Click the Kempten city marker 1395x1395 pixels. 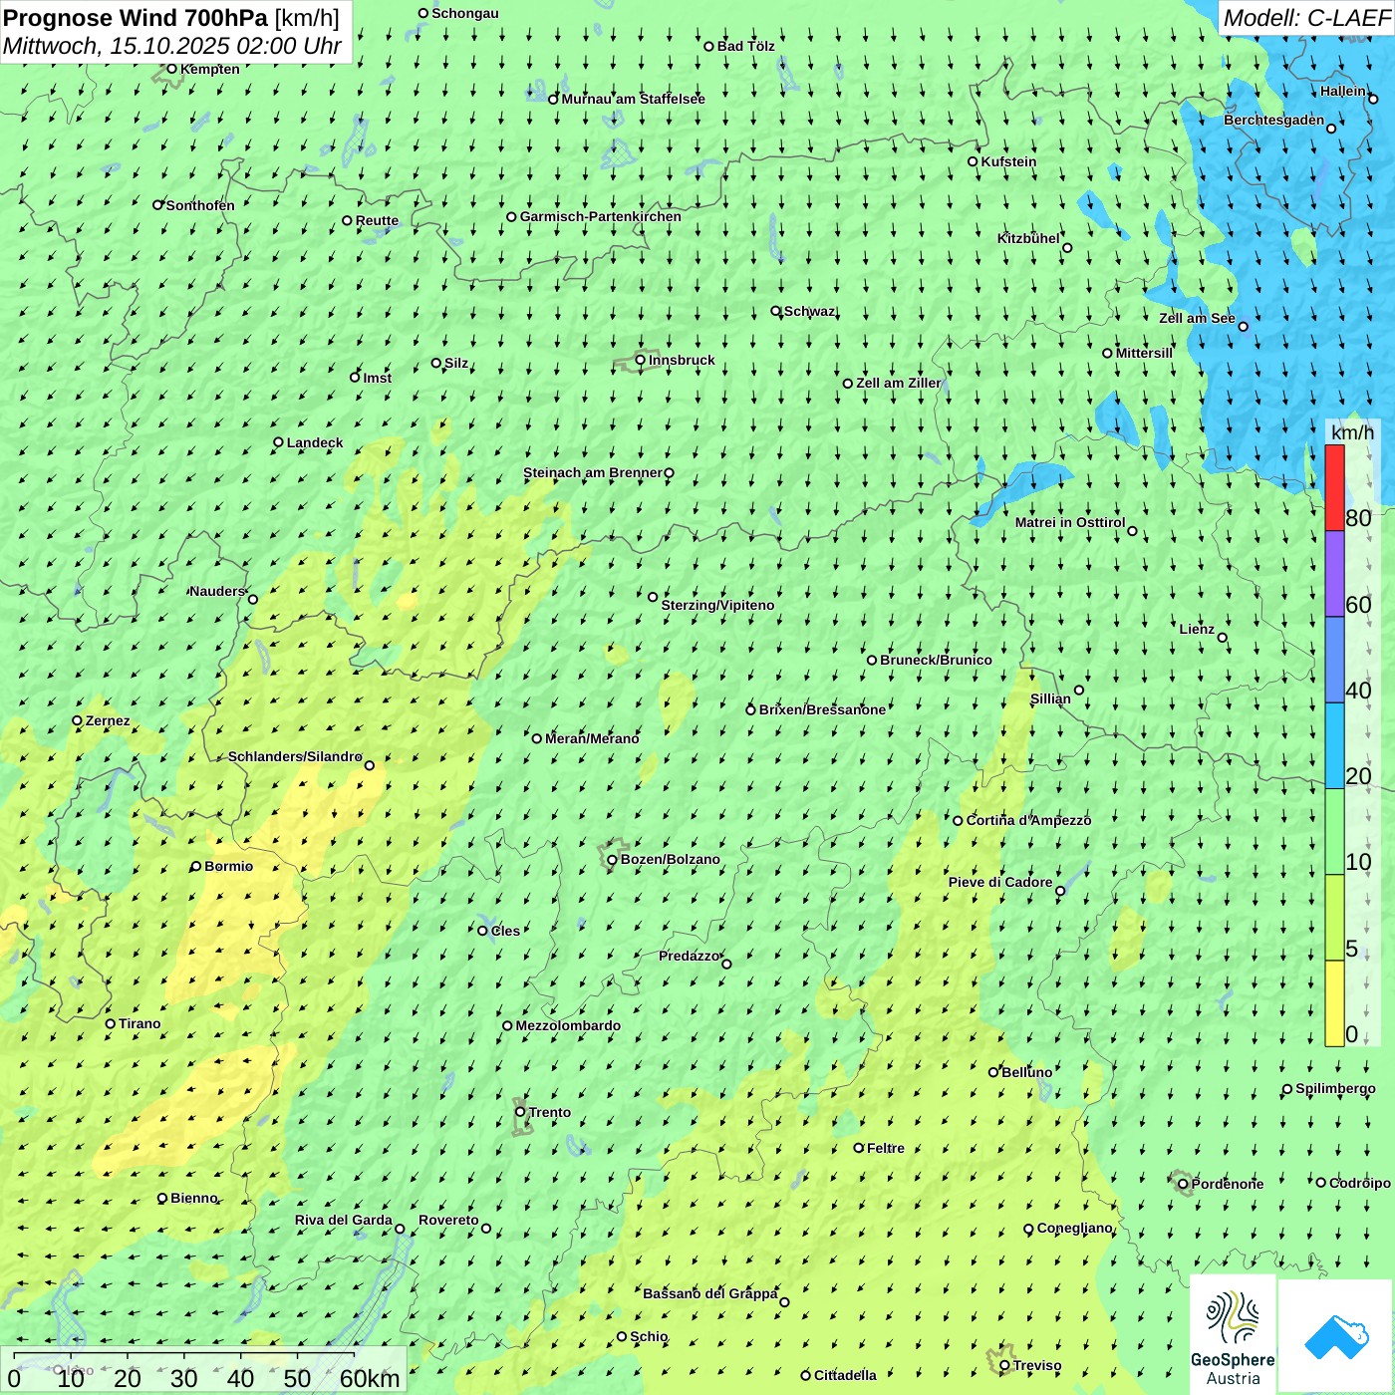[x=171, y=69]
